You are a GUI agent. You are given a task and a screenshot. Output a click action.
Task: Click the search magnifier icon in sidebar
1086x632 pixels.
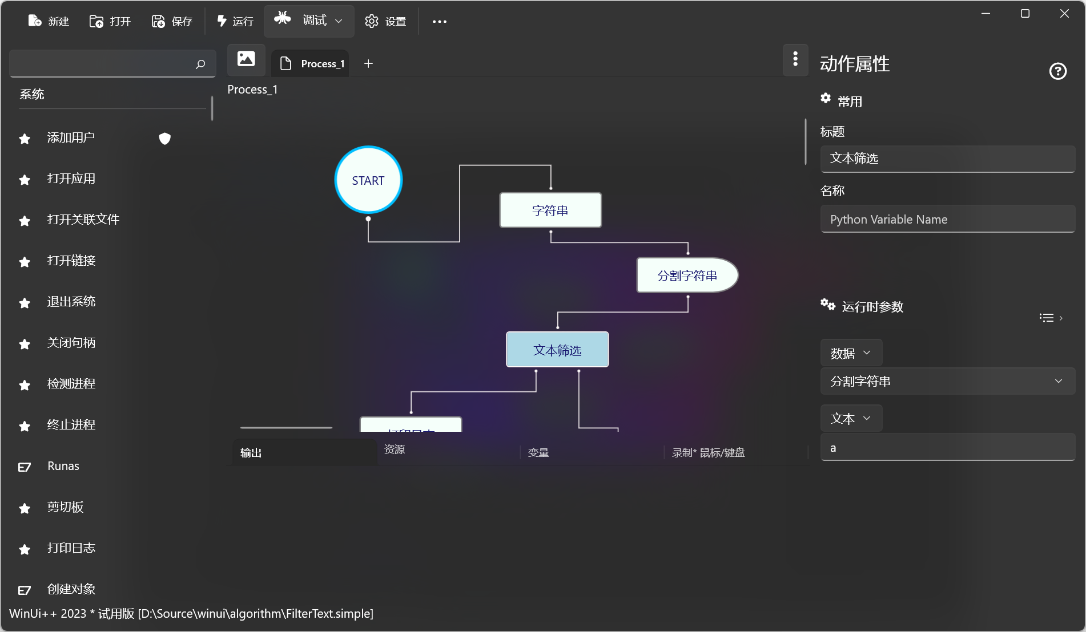coord(200,64)
